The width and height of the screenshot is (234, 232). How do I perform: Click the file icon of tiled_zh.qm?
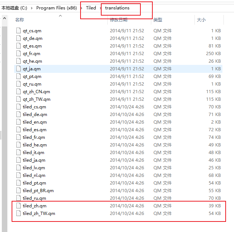coord(19,206)
